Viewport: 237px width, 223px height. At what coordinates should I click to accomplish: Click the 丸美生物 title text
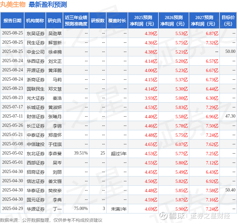tap(13, 4)
